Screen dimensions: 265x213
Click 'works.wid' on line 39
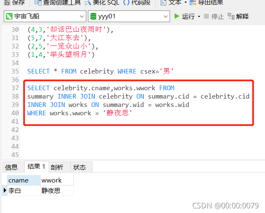tap(172, 105)
